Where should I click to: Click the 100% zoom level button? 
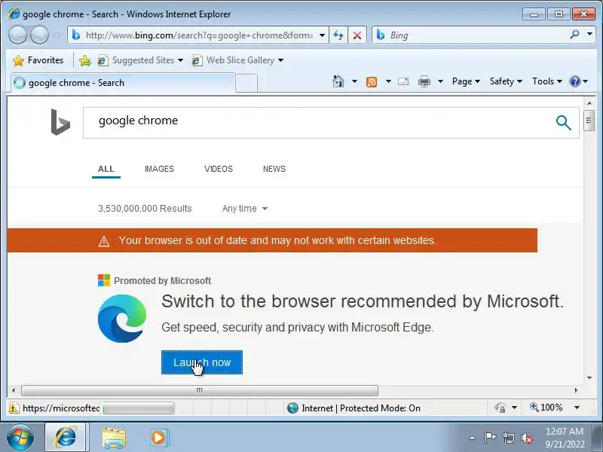[x=546, y=408]
